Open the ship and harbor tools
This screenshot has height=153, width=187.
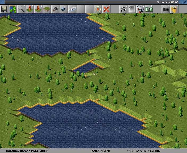point(72,9)
